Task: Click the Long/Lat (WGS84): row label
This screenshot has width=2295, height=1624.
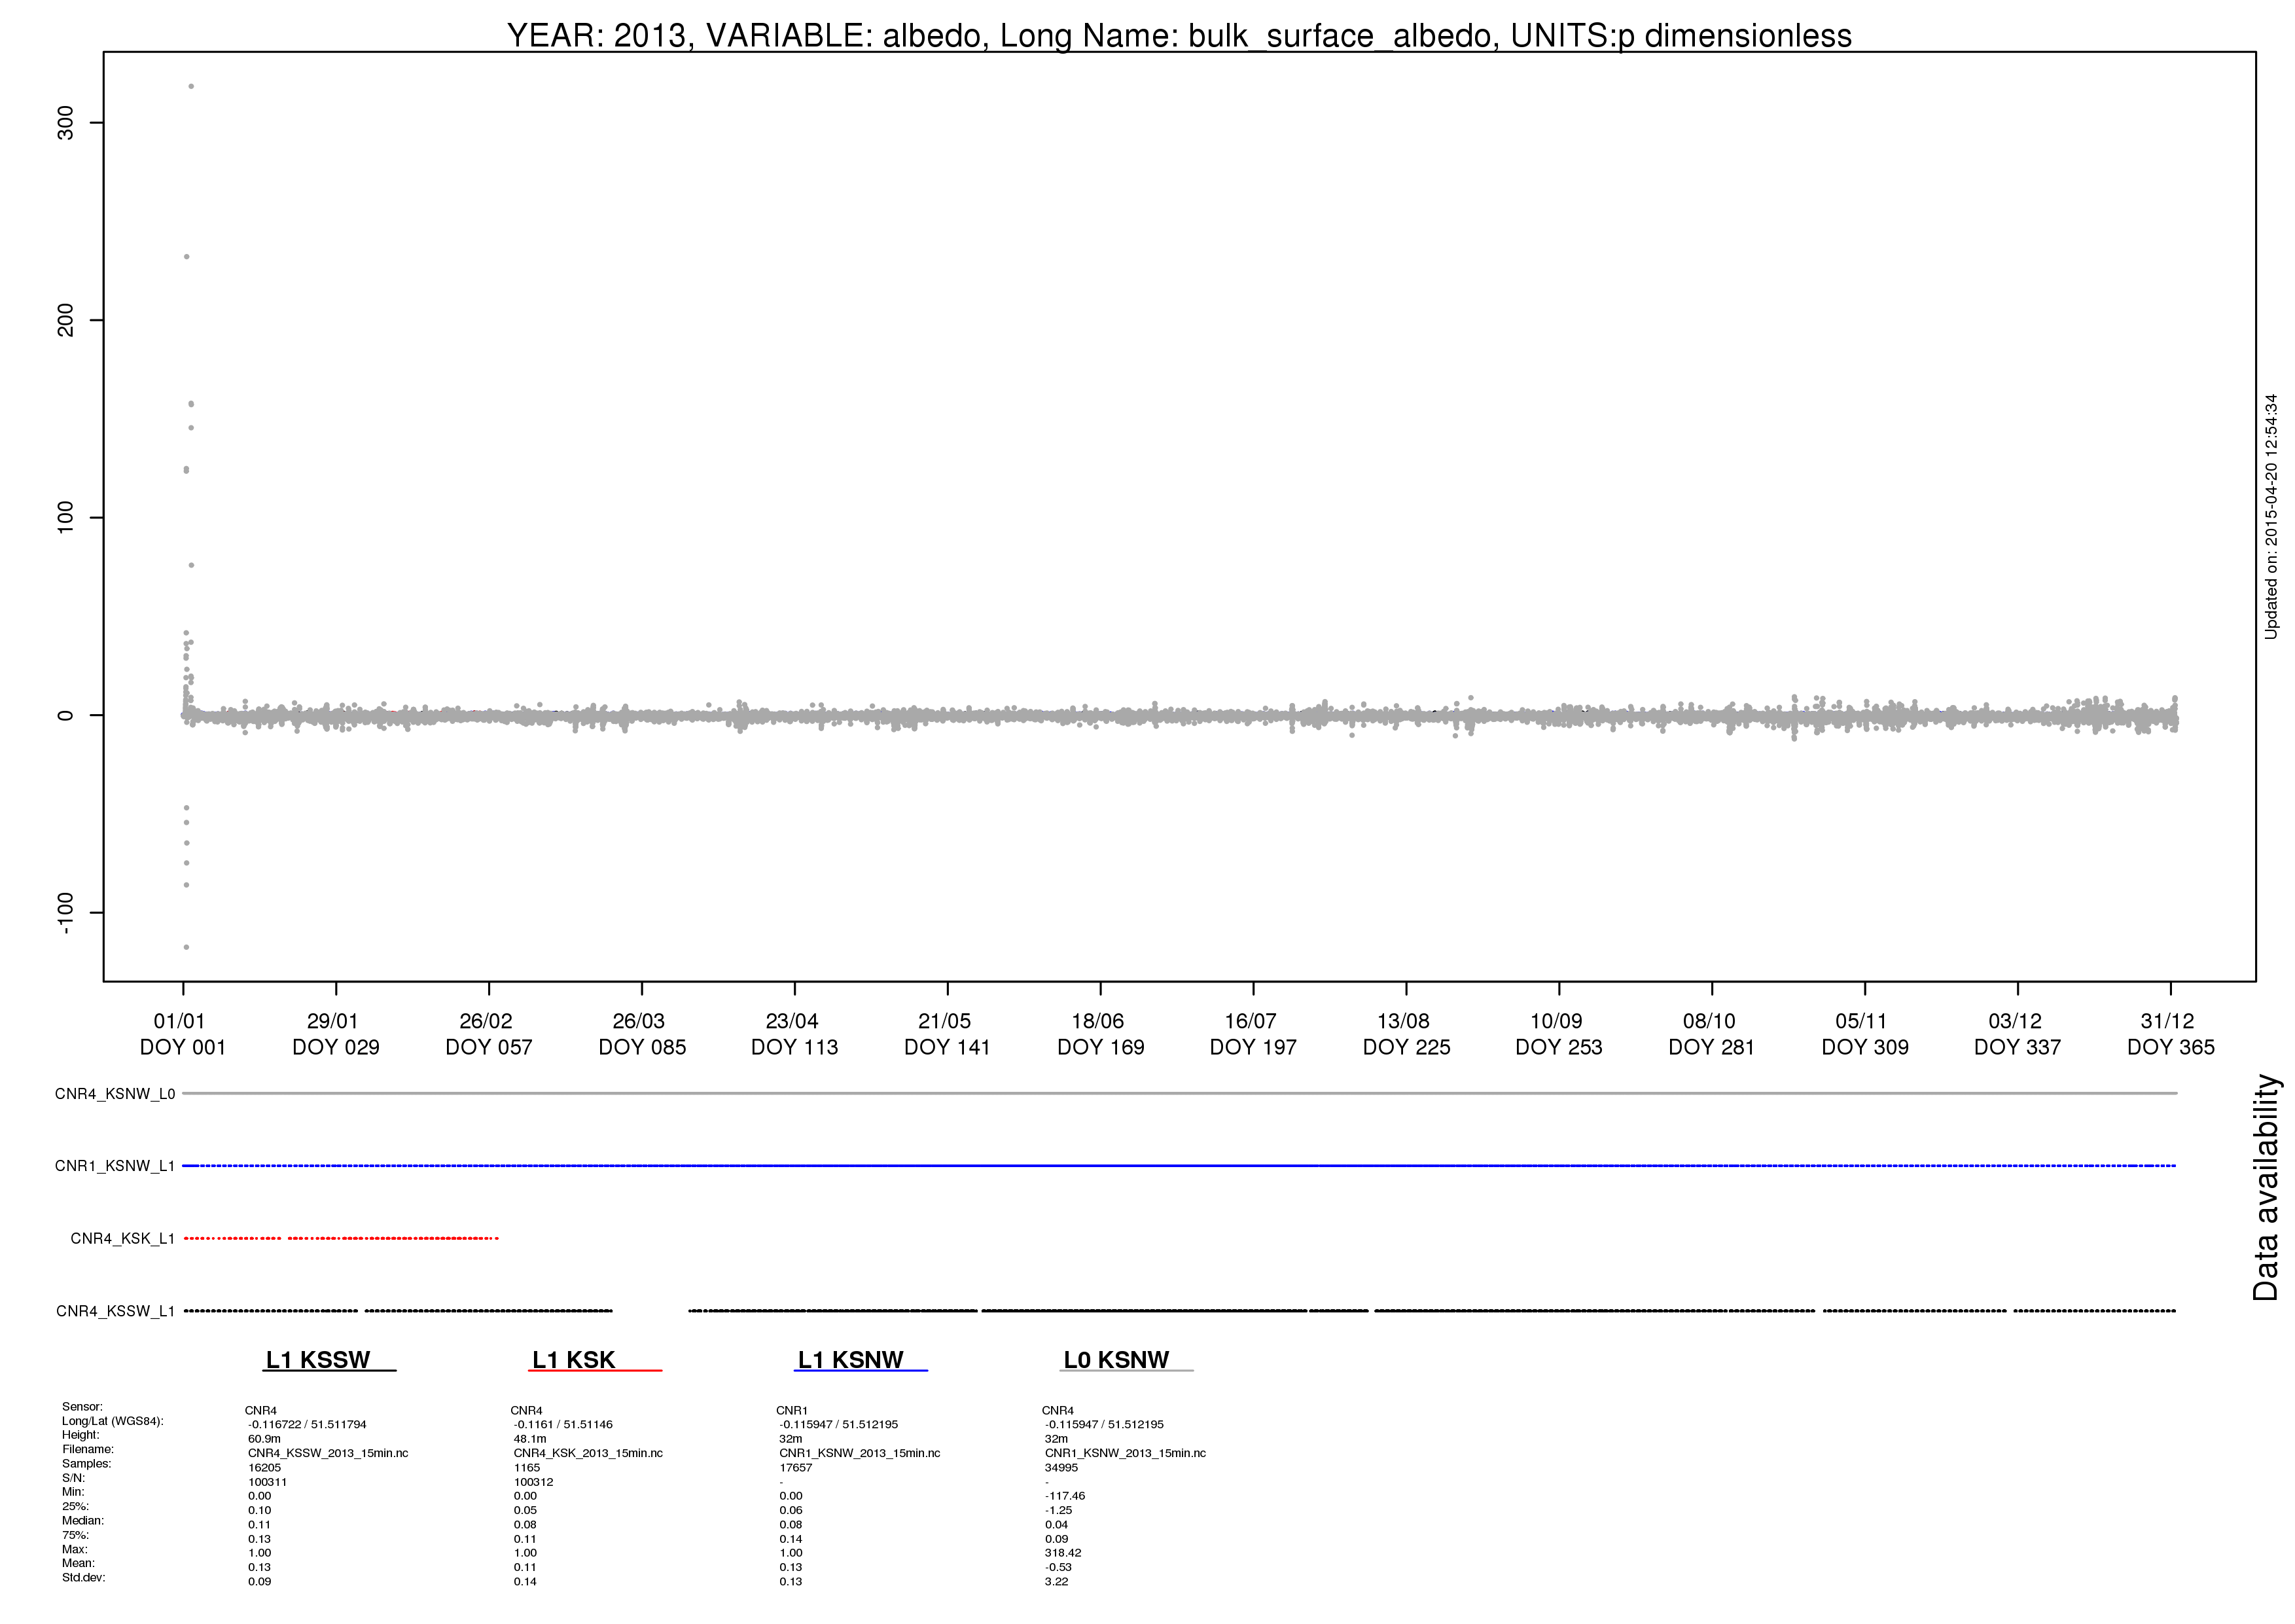Action: 113,1421
